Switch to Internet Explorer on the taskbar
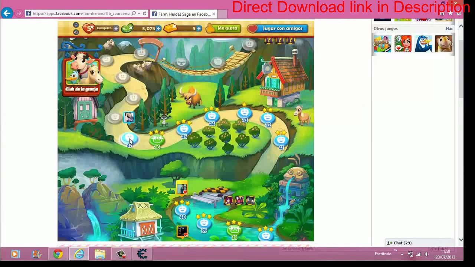 pos(79,254)
